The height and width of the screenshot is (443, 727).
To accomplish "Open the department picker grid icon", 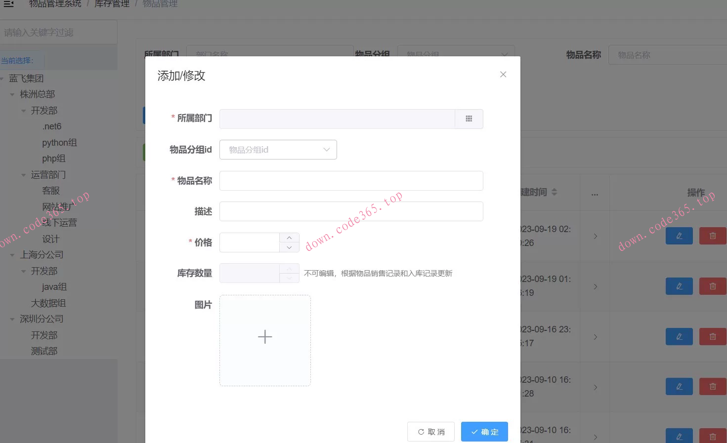I will pyautogui.click(x=469, y=119).
